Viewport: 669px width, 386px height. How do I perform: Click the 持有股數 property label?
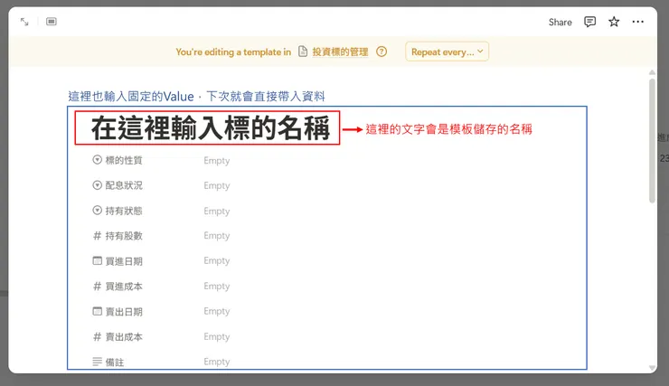click(x=124, y=236)
